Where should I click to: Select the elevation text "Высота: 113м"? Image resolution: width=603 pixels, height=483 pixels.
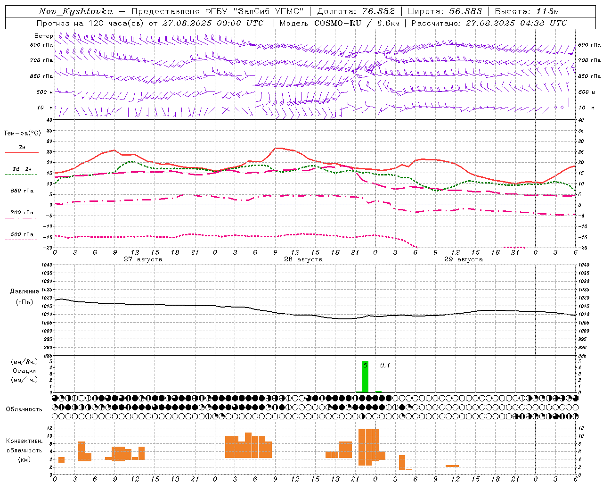click(527, 11)
